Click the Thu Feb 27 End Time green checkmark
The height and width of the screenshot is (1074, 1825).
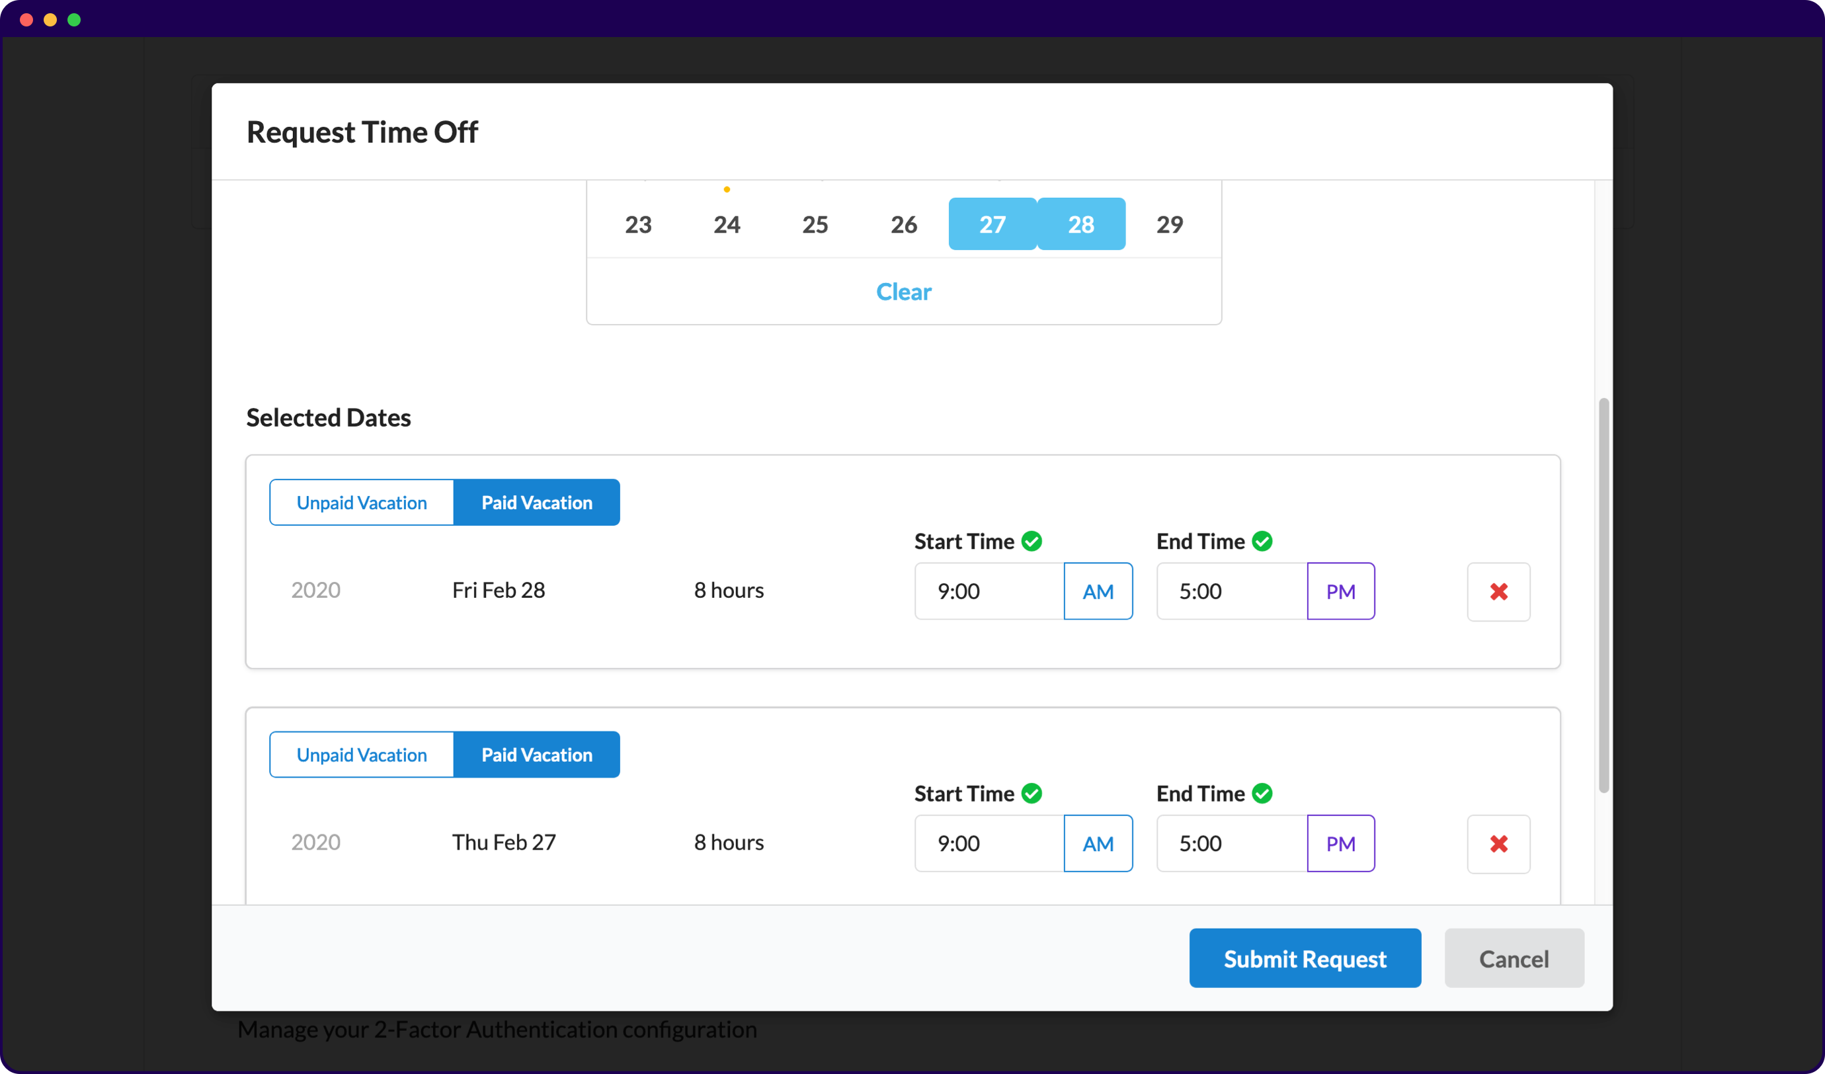click(x=1262, y=793)
